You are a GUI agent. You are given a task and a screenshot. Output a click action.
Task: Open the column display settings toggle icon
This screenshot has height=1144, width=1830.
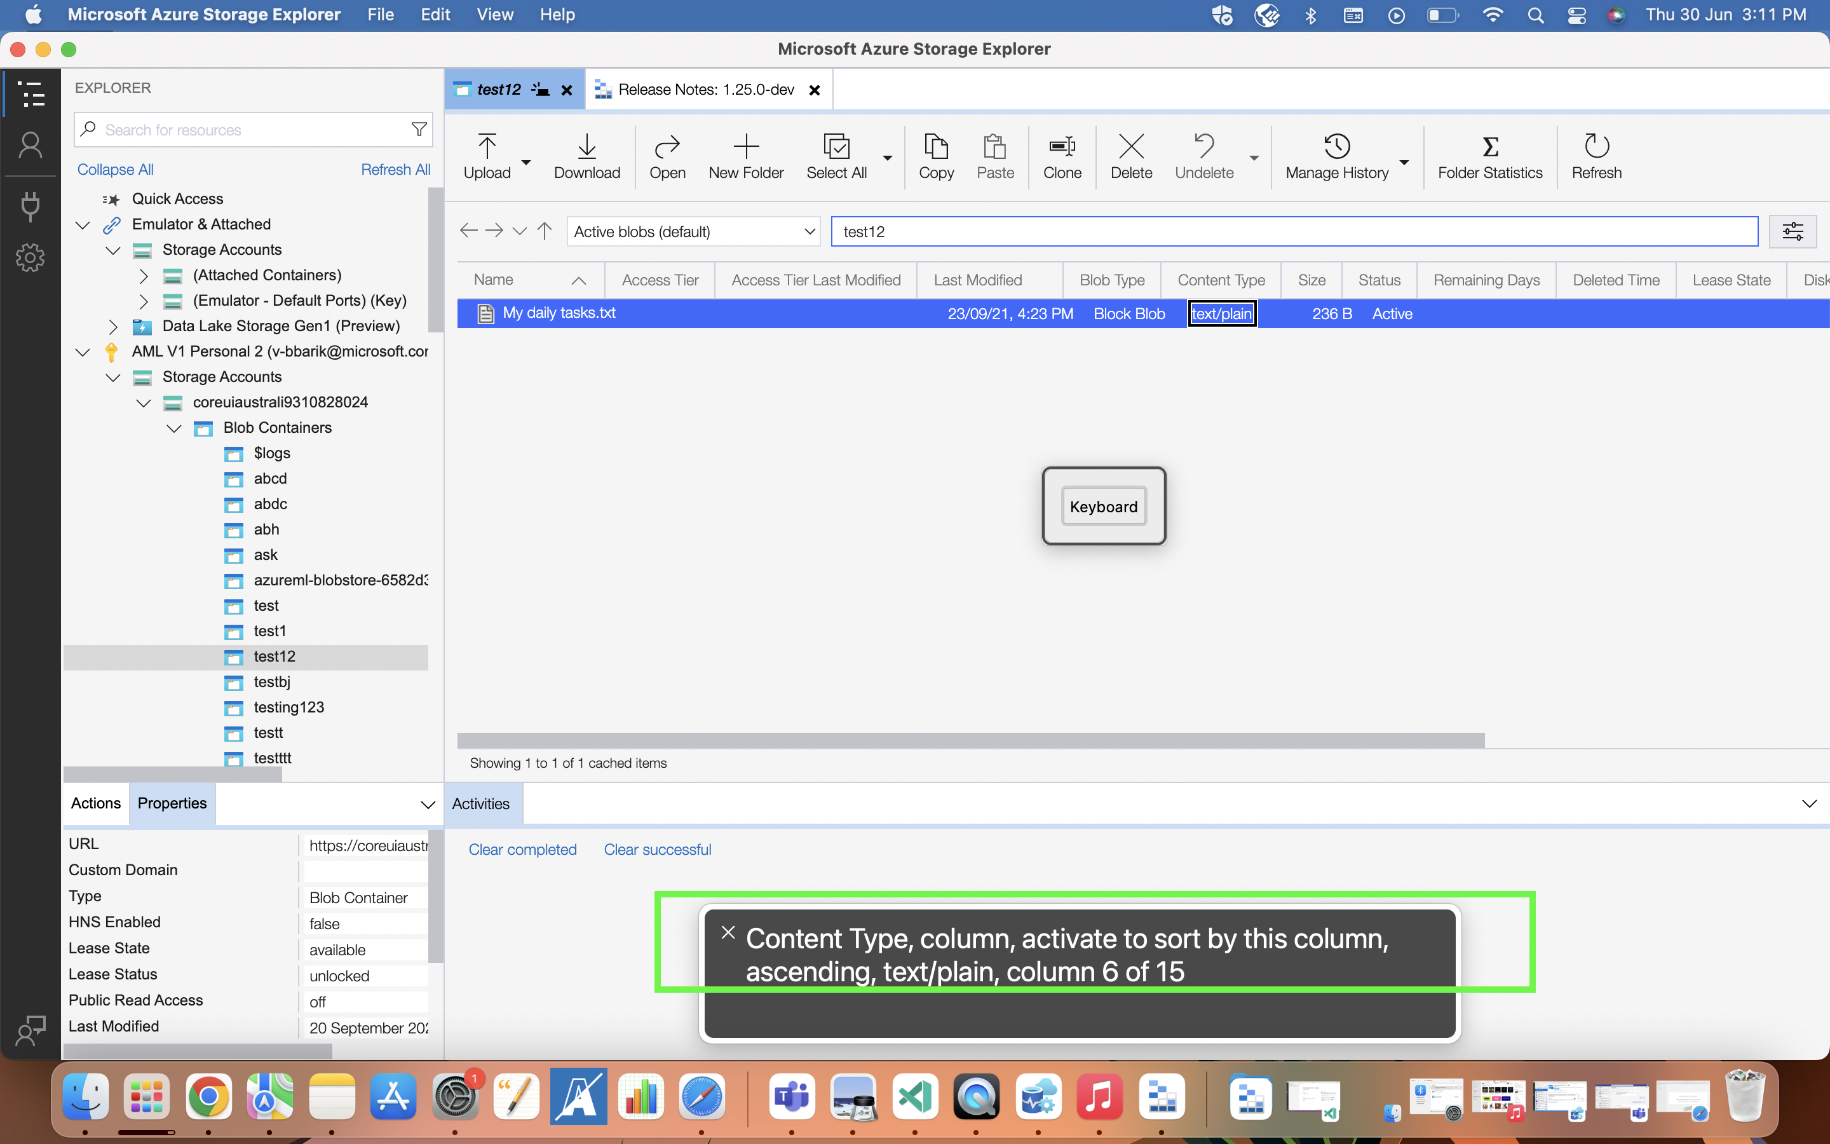tap(1793, 231)
